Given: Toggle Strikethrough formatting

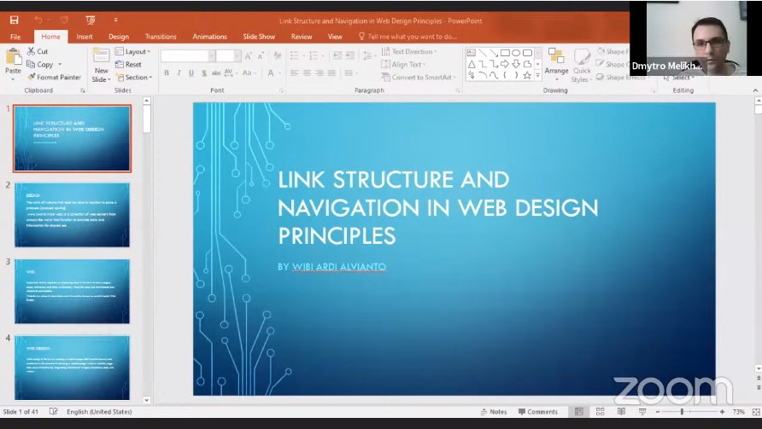Looking at the screenshot, I should pos(216,72).
